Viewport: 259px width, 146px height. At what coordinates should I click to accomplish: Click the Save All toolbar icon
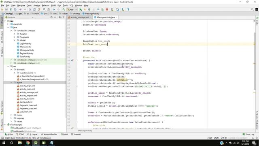tap(6, 9)
